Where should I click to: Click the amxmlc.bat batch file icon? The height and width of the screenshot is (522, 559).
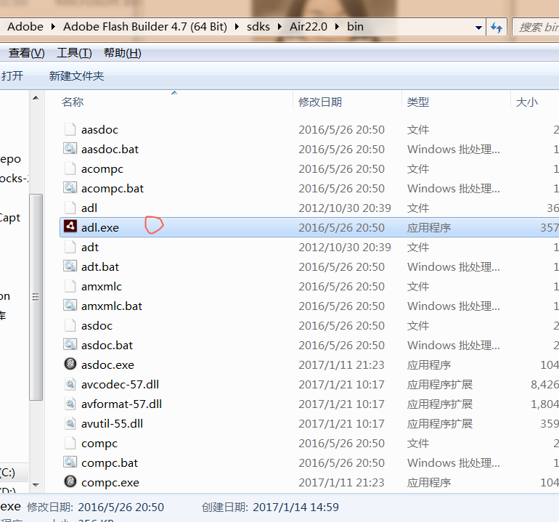[70, 306]
